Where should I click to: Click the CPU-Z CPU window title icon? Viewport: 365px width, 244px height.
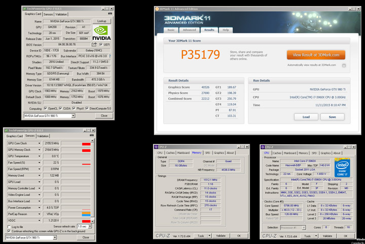263,147
